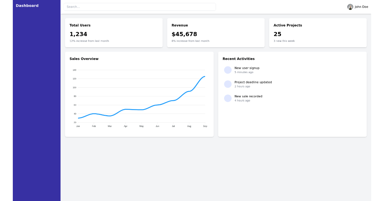Click the Jan label on chart axis
Viewport: 384px width, 201px height.
tap(78, 126)
